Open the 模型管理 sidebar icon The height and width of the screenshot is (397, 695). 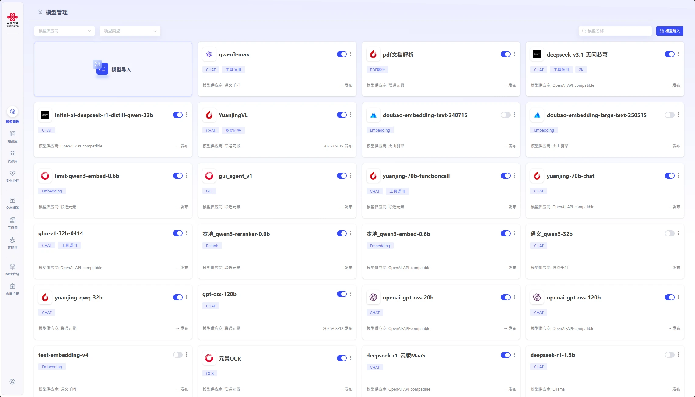tap(12, 112)
